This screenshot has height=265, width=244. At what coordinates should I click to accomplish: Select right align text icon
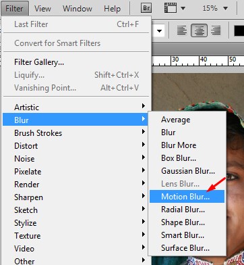point(216,30)
